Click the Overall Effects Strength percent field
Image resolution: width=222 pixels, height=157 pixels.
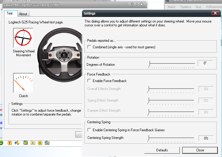(x=206, y=89)
